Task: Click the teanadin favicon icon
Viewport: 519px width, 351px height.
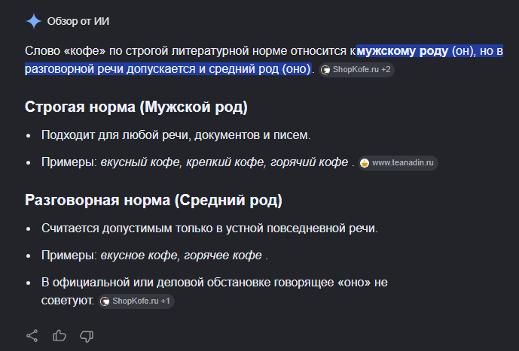Action: click(x=365, y=163)
